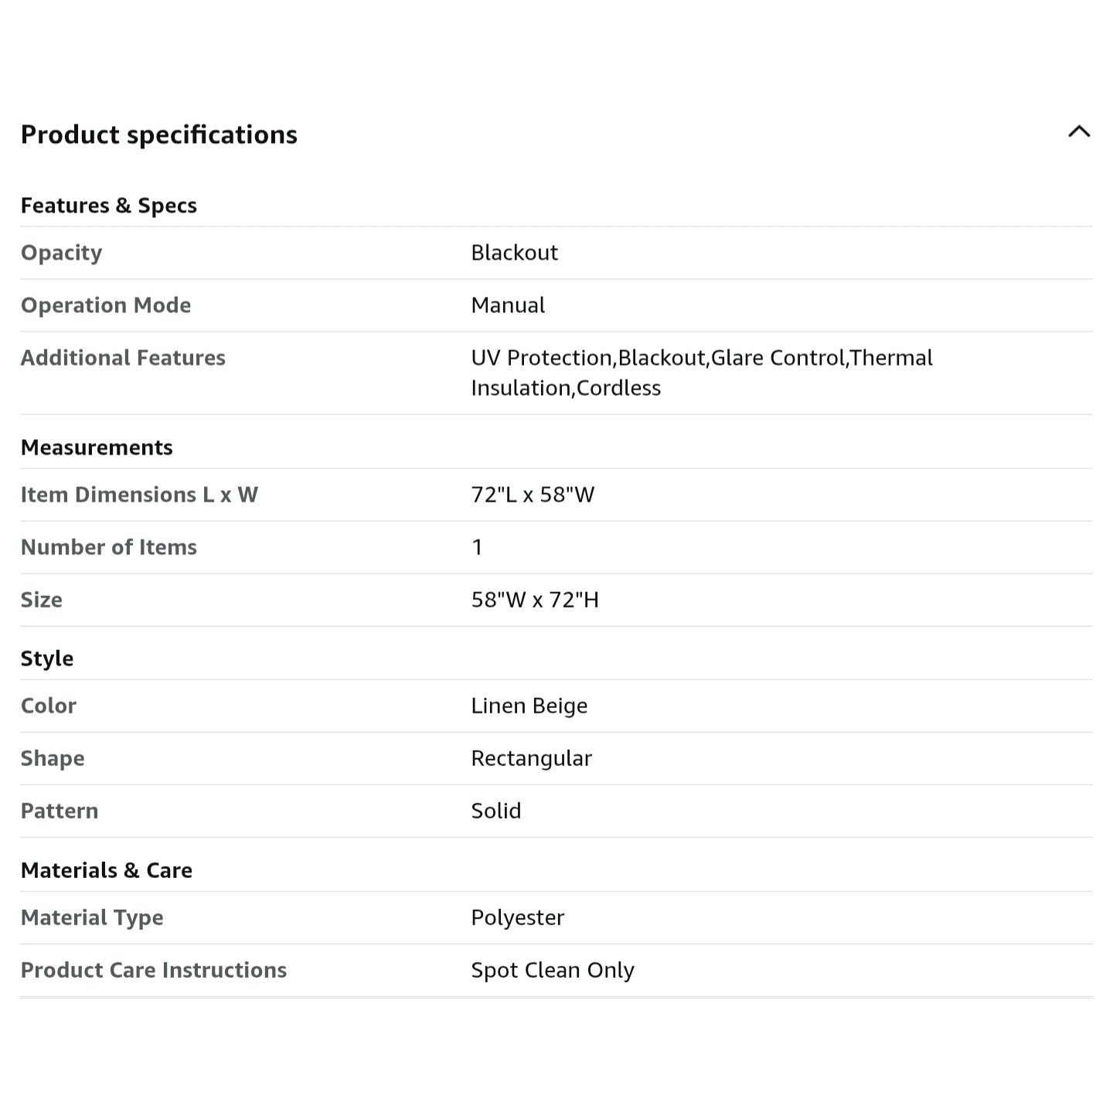Click the Item Dimensions L x W label
The width and height of the screenshot is (1113, 1113).
(140, 495)
